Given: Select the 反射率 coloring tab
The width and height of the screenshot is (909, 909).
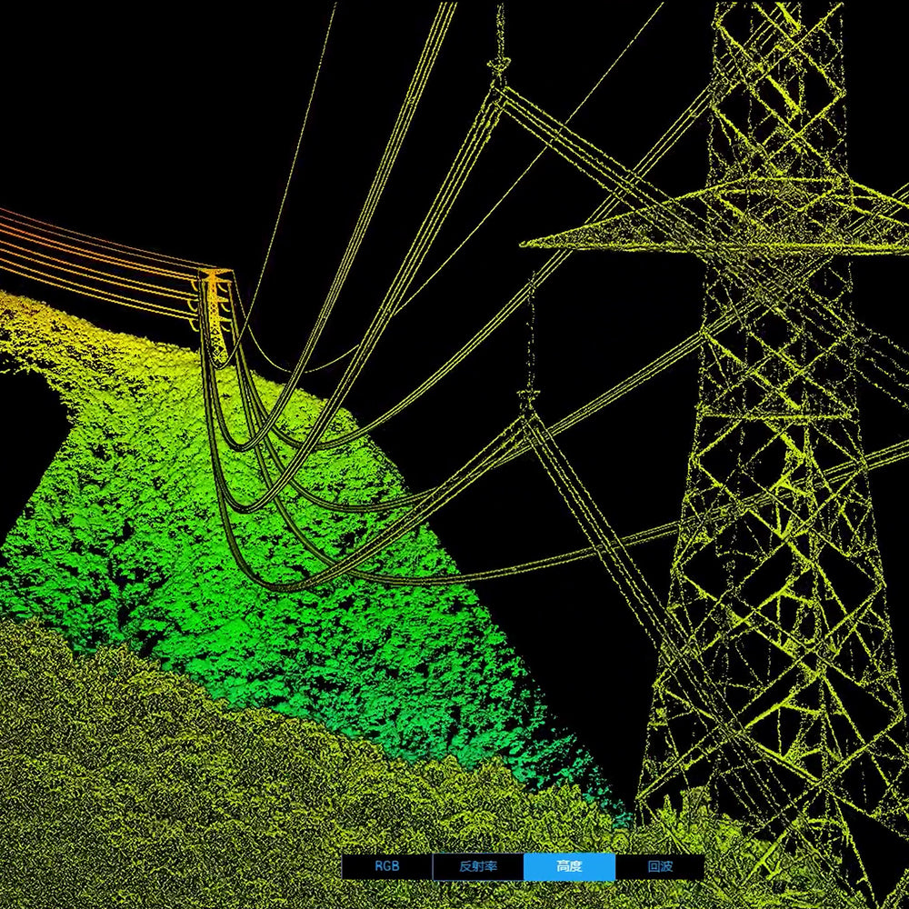Looking at the screenshot, I should [x=478, y=866].
